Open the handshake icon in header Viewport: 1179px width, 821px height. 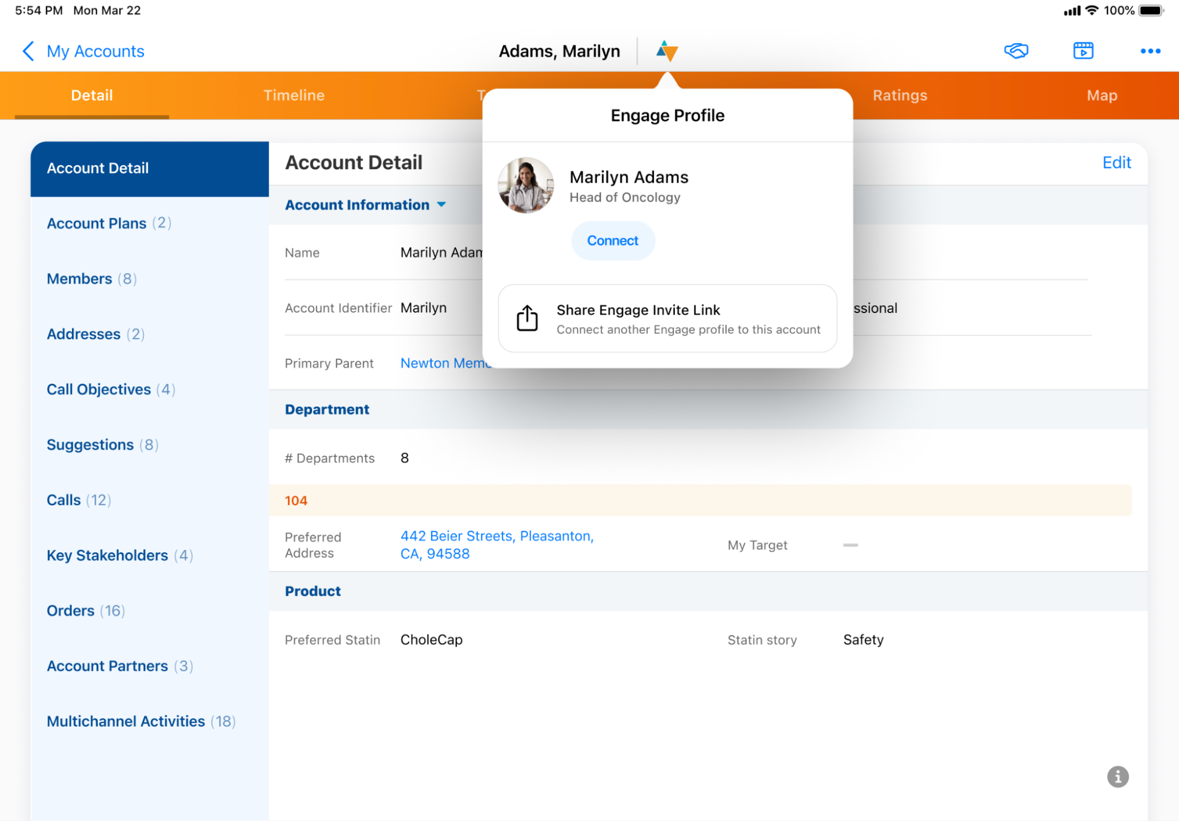1016,51
